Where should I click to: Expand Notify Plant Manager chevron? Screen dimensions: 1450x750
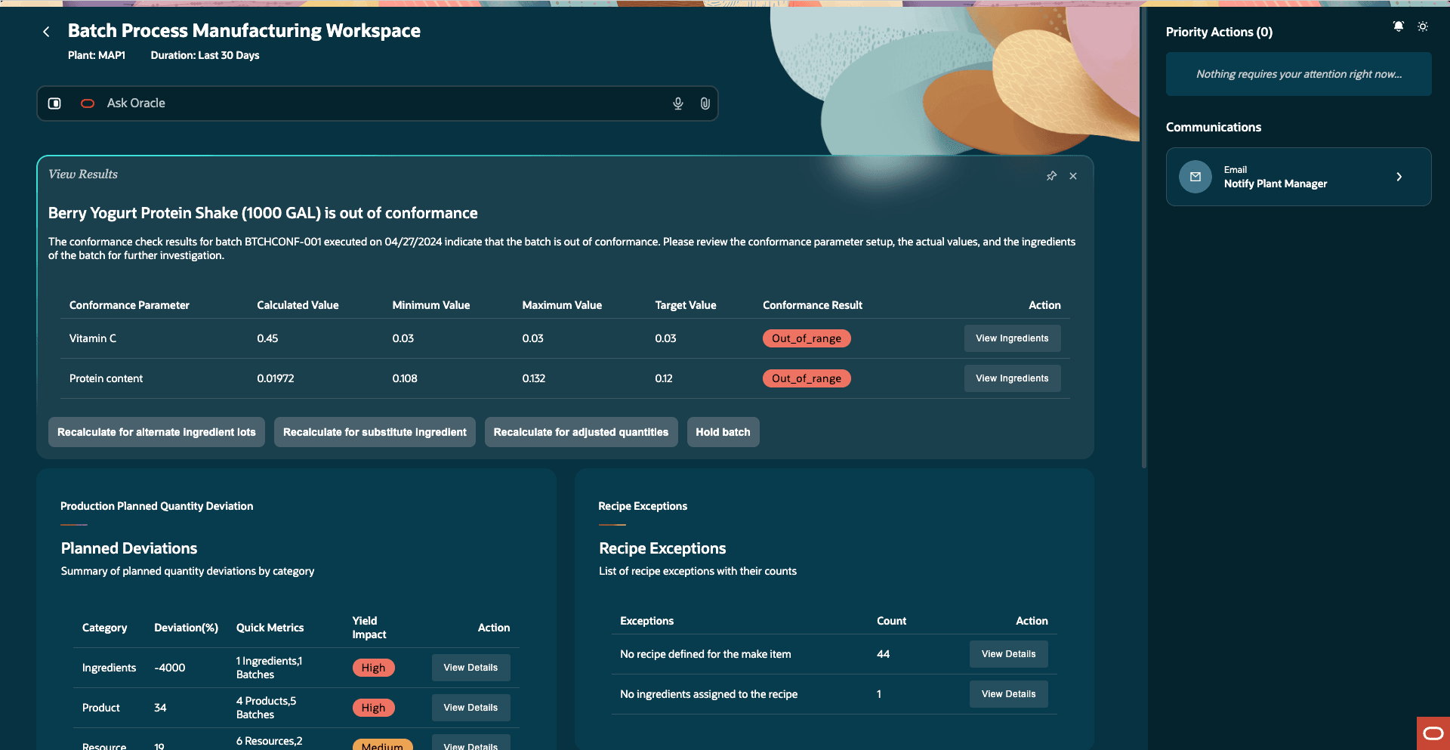[1399, 177]
